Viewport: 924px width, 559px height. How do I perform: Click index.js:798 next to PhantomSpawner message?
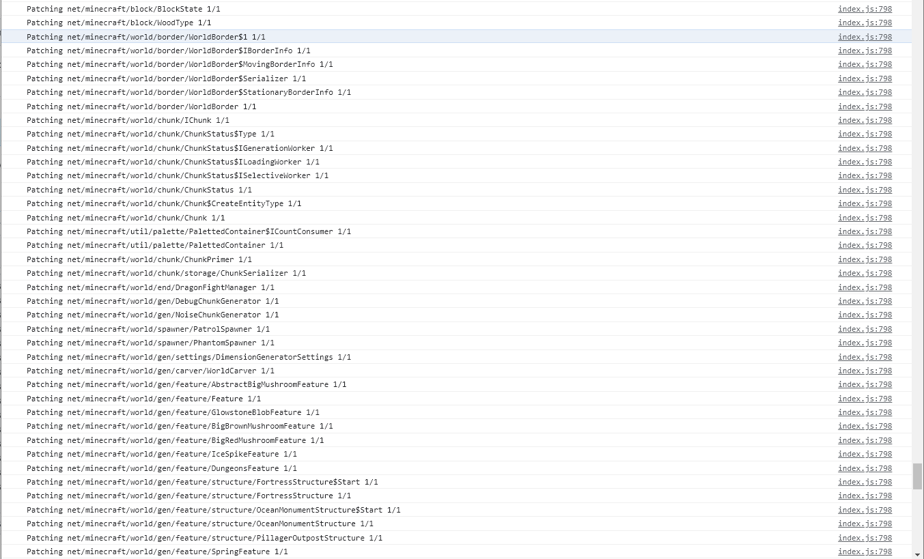[865, 343]
